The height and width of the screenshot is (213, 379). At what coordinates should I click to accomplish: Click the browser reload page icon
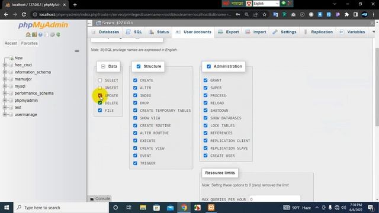[24, 14]
